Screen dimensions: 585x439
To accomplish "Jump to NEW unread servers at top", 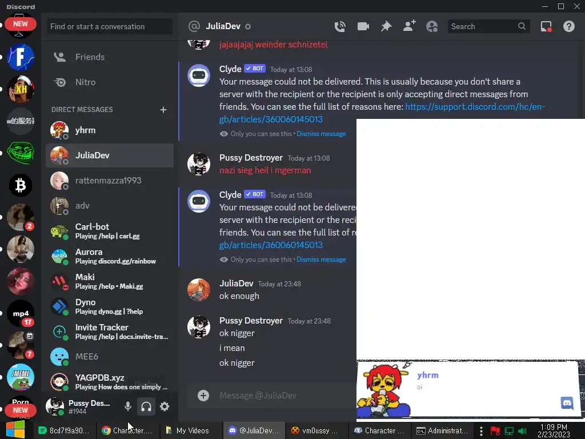I will pos(21,24).
